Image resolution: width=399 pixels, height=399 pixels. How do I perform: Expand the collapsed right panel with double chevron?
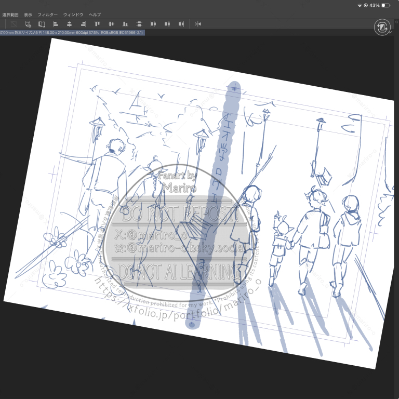pyautogui.click(x=396, y=22)
